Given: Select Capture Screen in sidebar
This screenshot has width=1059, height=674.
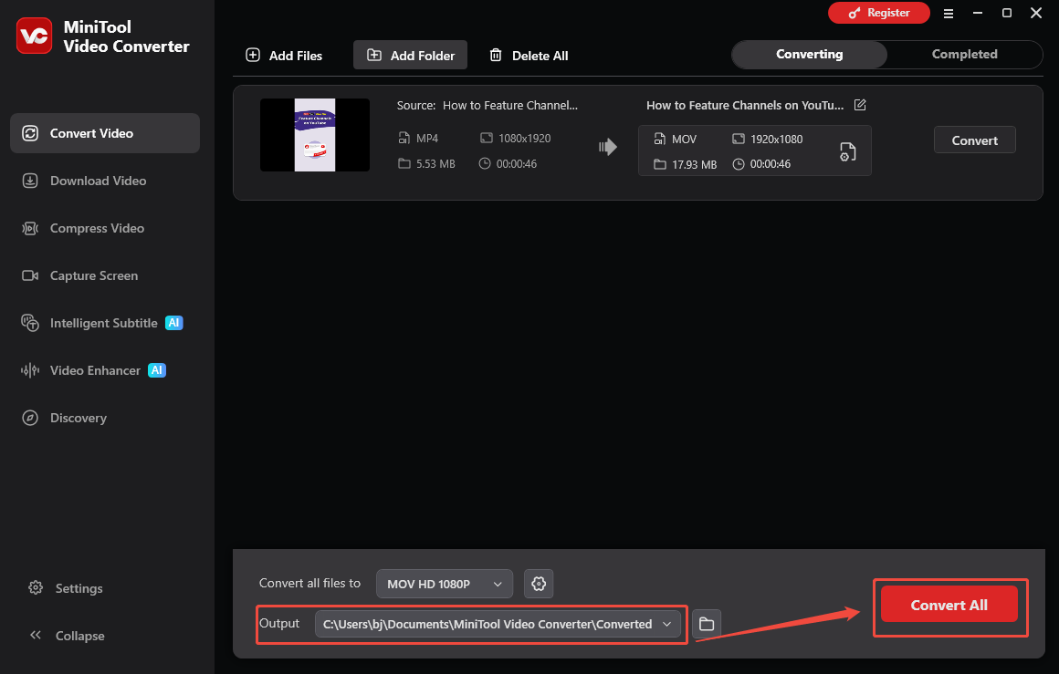Looking at the screenshot, I should point(79,275).
